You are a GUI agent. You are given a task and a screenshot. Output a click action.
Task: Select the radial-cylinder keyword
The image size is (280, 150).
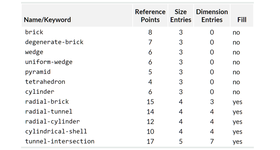(52, 121)
